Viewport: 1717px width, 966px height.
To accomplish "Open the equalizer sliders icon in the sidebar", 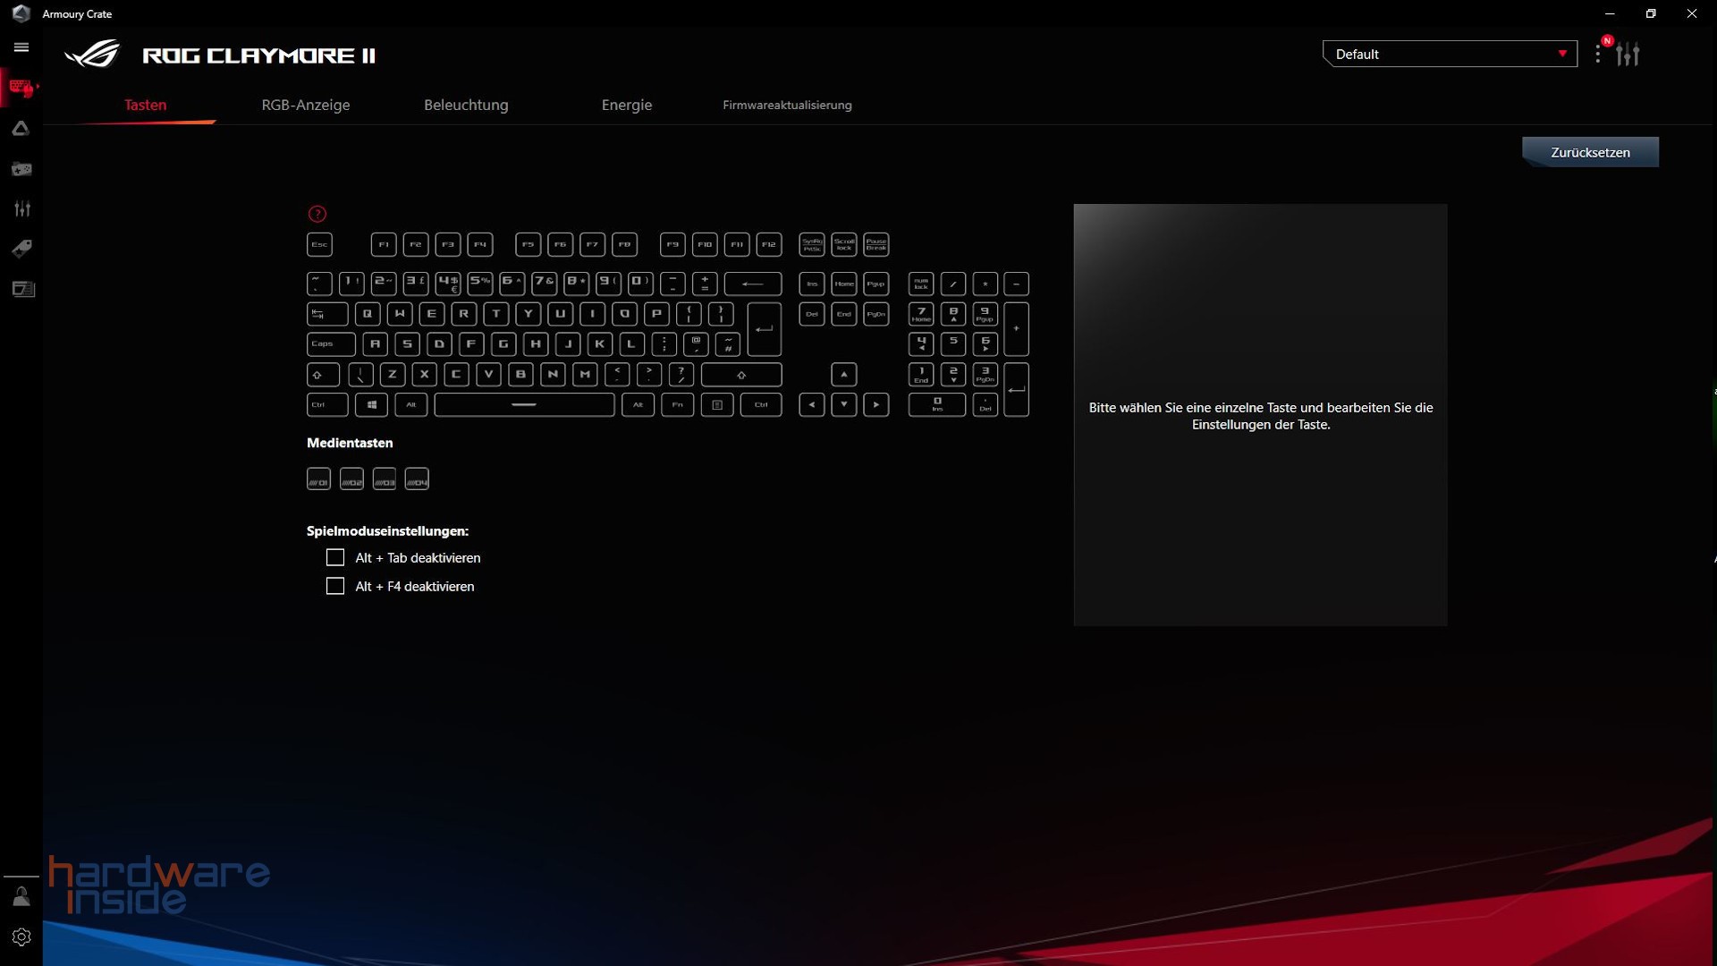I will click(x=21, y=208).
